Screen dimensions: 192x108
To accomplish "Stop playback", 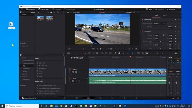I will tap(100, 49).
